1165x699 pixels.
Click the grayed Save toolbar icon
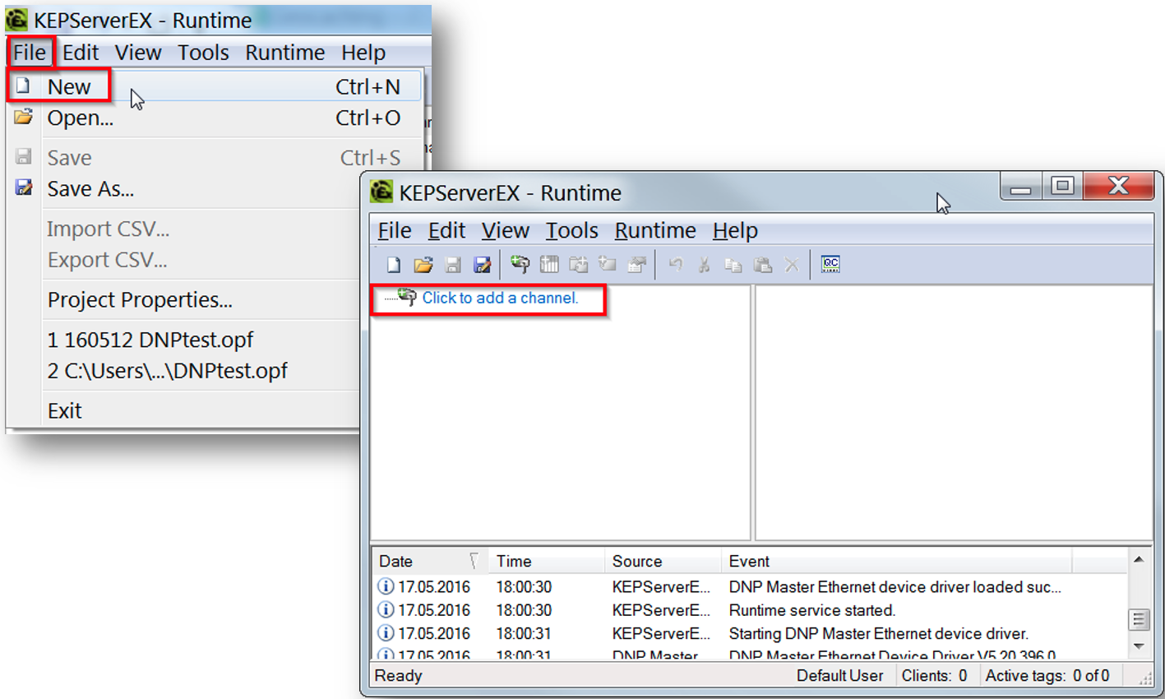[453, 265]
